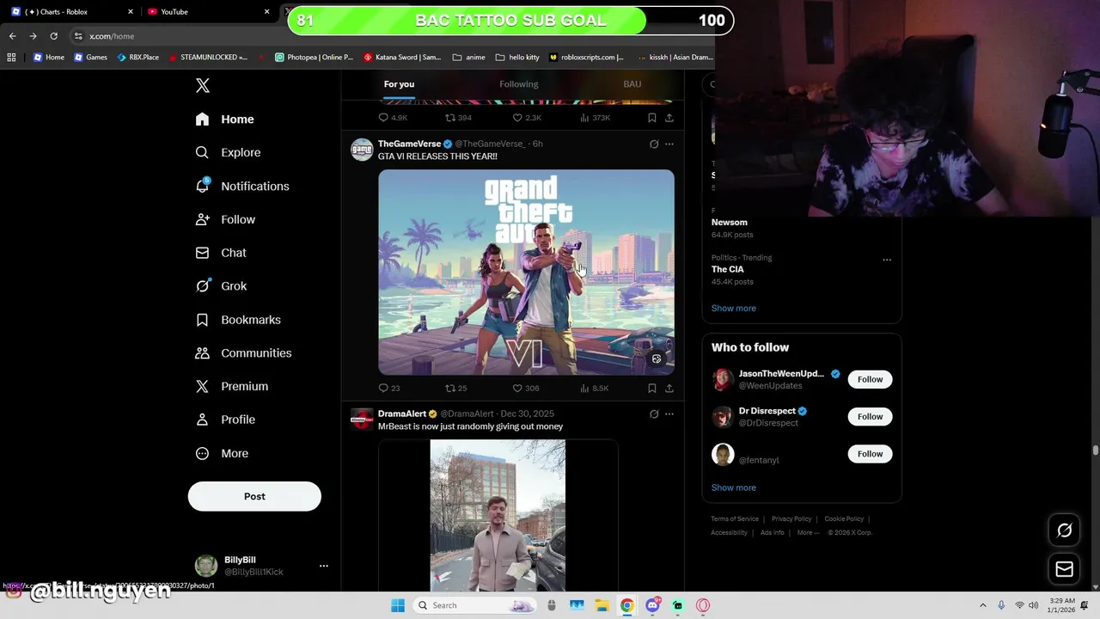Open the More sidebar menu

(x=223, y=453)
